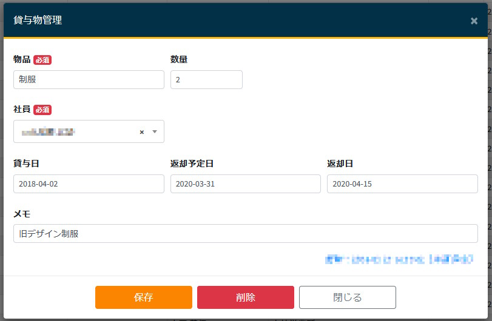Click the 物品 field label
Screen dimensions: 492x321
[22, 59]
